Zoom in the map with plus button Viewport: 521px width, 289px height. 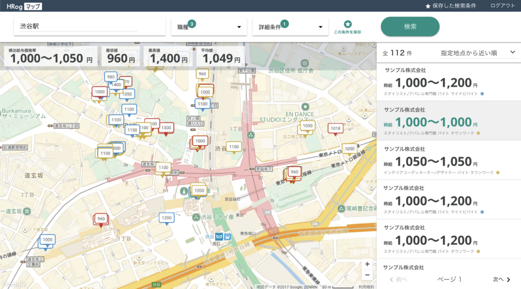(x=367, y=264)
